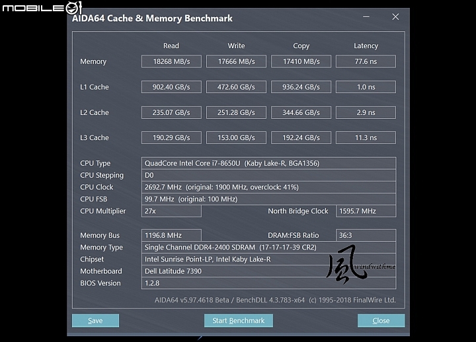The width and height of the screenshot is (476, 342).
Task: Select Memory Latency value 77.6 ns
Action: (x=366, y=61)
